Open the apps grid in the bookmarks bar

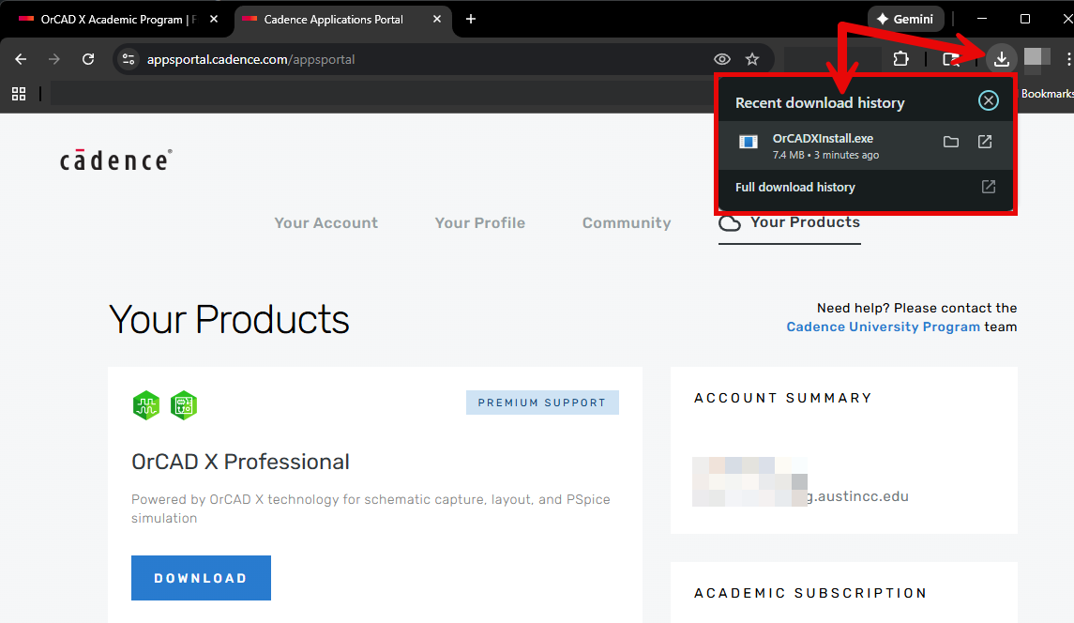(x=19, y=94)
